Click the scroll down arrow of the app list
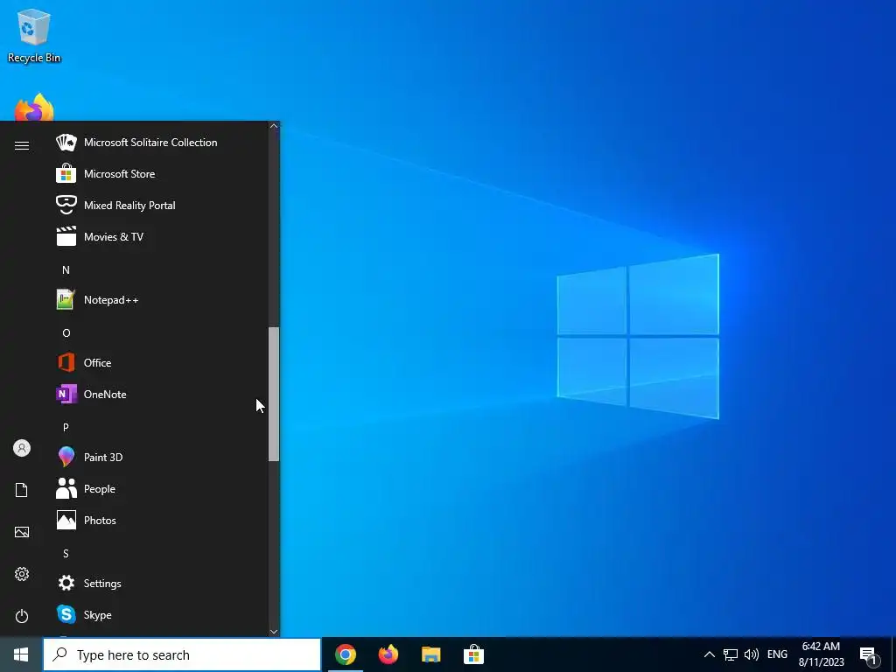The image size is (896, 672). pyautogui.click(x=274, y=632)
